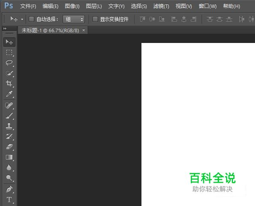Select the Gradient tool
Viewport: 255px width, 206px height.
(x=9, y=157)
